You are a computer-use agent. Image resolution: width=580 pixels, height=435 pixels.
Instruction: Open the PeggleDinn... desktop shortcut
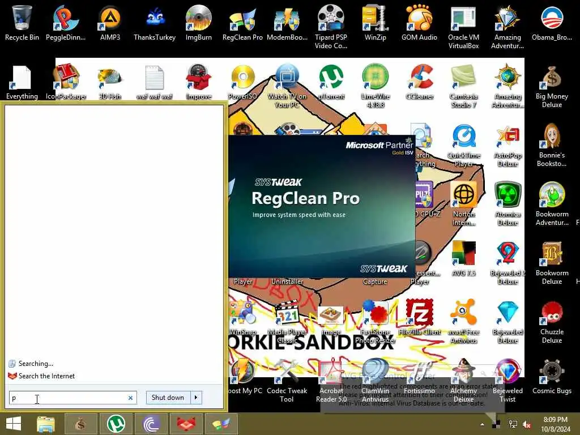(66, 23)
